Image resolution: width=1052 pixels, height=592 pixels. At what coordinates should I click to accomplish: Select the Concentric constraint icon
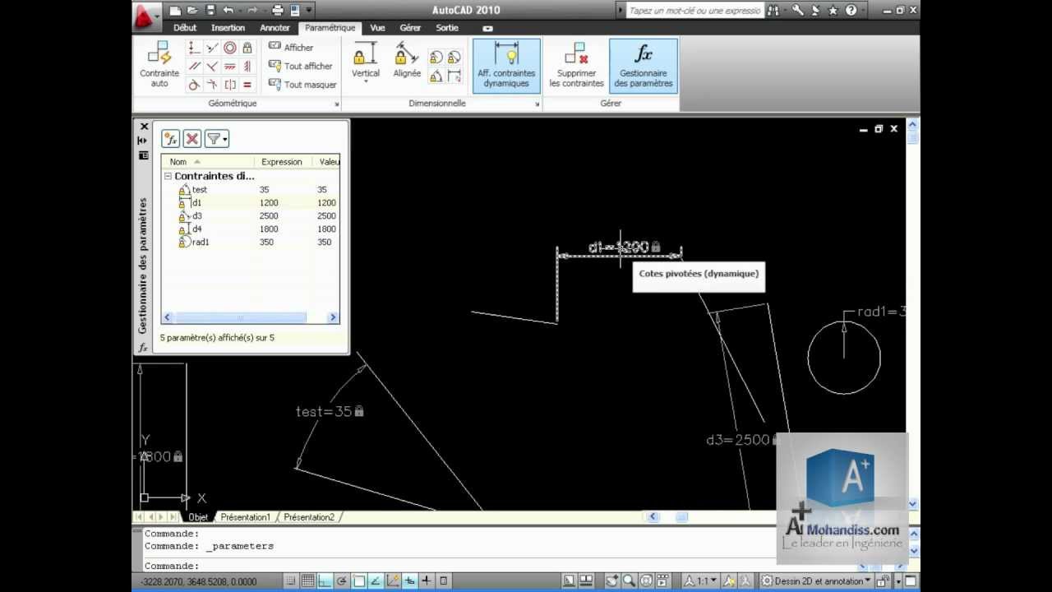(x=230, y=48)
